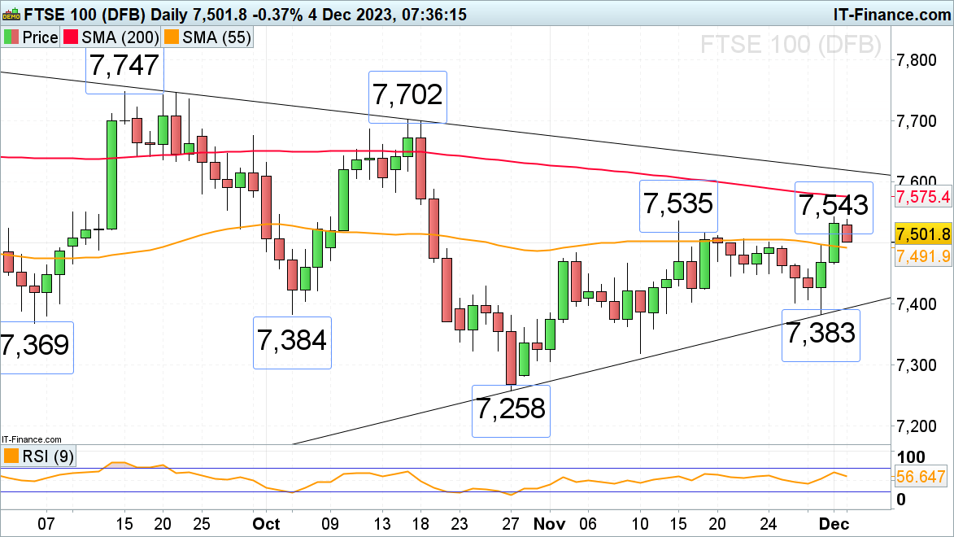Click the IT-Finance.com link at top right

click(x=892, y=14)
